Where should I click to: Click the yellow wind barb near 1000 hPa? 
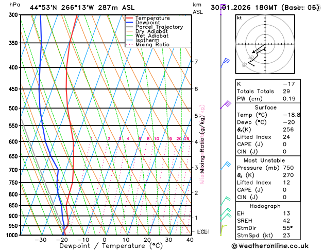click(224, 230)
